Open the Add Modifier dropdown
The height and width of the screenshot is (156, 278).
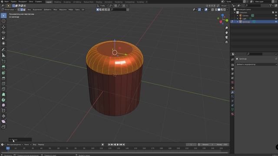256,65
